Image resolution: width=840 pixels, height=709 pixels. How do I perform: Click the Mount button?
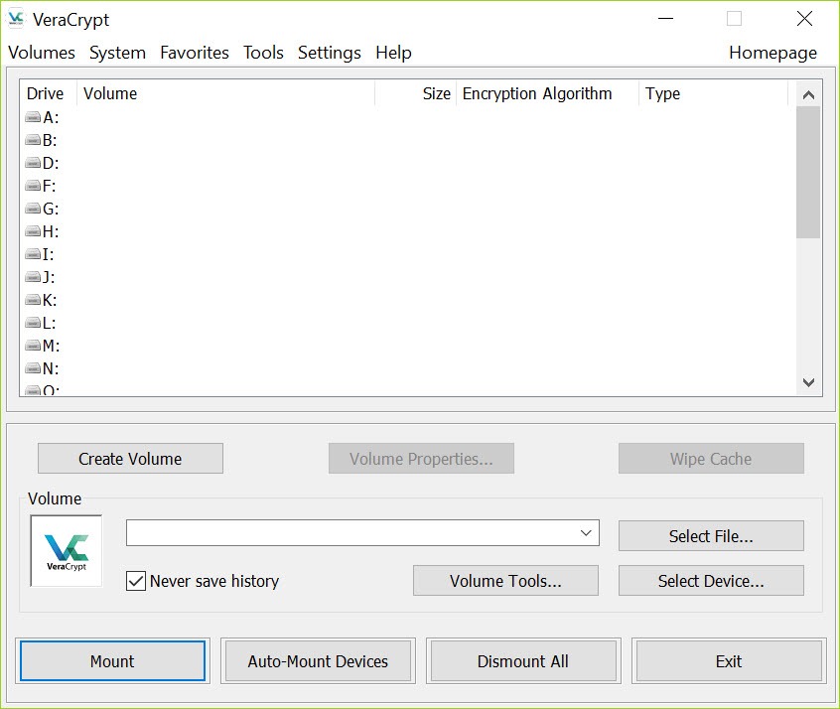click(112, 661)
